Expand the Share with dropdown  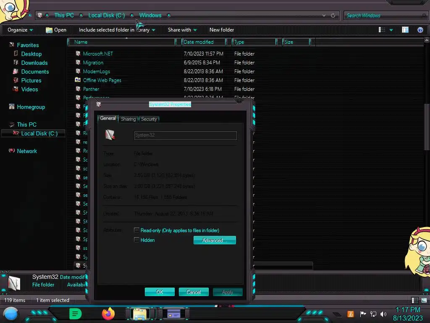tap(182, 30)
